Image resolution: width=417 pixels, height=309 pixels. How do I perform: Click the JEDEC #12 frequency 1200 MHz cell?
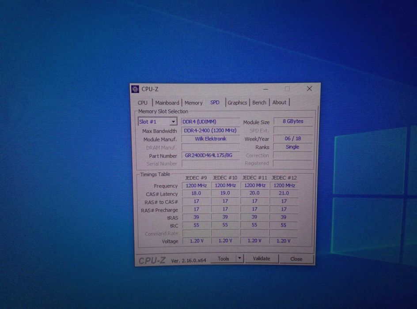pyautogui.click(x=284, y=185)
